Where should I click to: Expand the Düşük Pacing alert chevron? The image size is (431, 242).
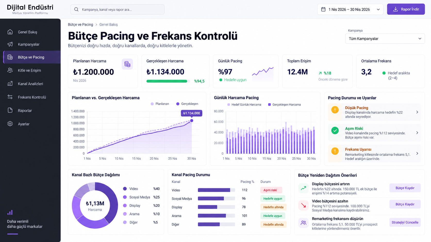click(417, 112)
